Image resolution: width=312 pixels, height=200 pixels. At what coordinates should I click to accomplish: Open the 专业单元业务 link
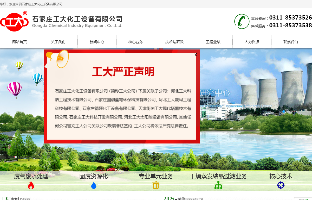pyautogui.click(x=156, y=176)
